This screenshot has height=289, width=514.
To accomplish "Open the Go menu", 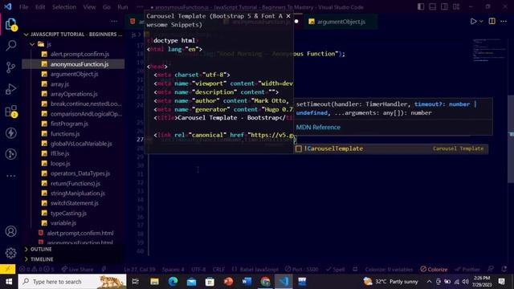I will click(x=107, y=7).
